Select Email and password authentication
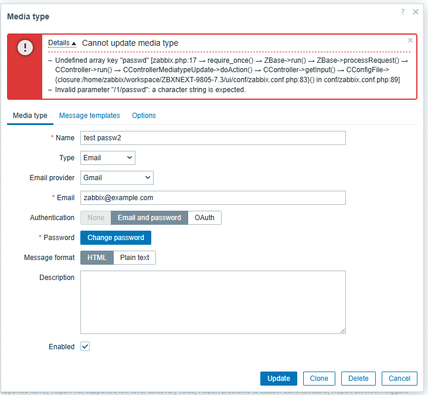Viewport: 428px width, 395px height. coord(149,218)
